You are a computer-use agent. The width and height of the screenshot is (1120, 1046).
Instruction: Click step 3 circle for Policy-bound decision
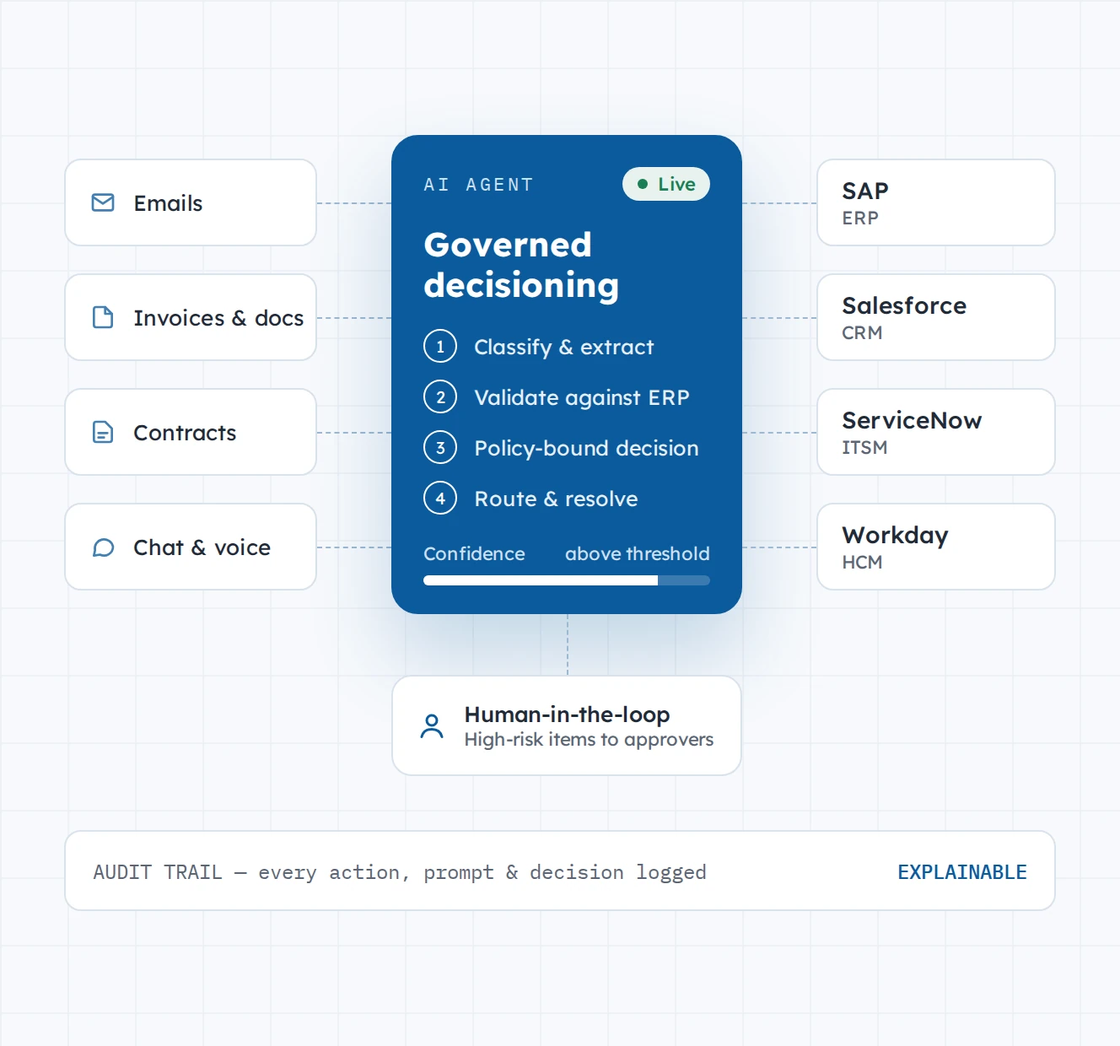(440, 447)
